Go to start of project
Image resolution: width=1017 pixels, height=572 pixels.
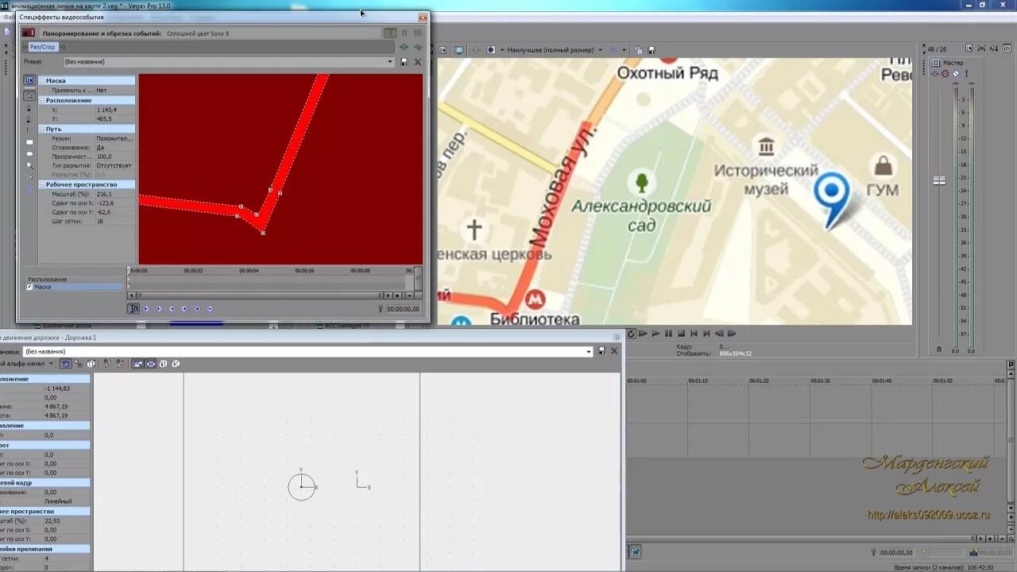694,334
